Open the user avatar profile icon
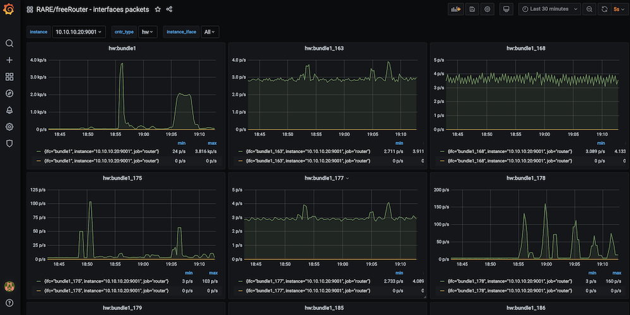Screen dimensions: 630x315 click(9, 287)
